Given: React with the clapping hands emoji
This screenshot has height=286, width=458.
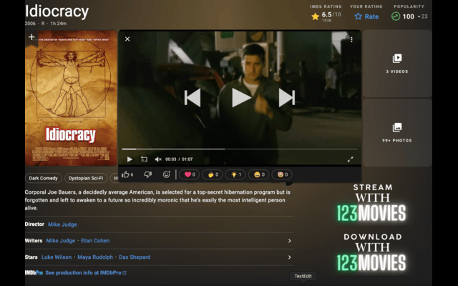Looking at the screenshot, I should point(213,174).
